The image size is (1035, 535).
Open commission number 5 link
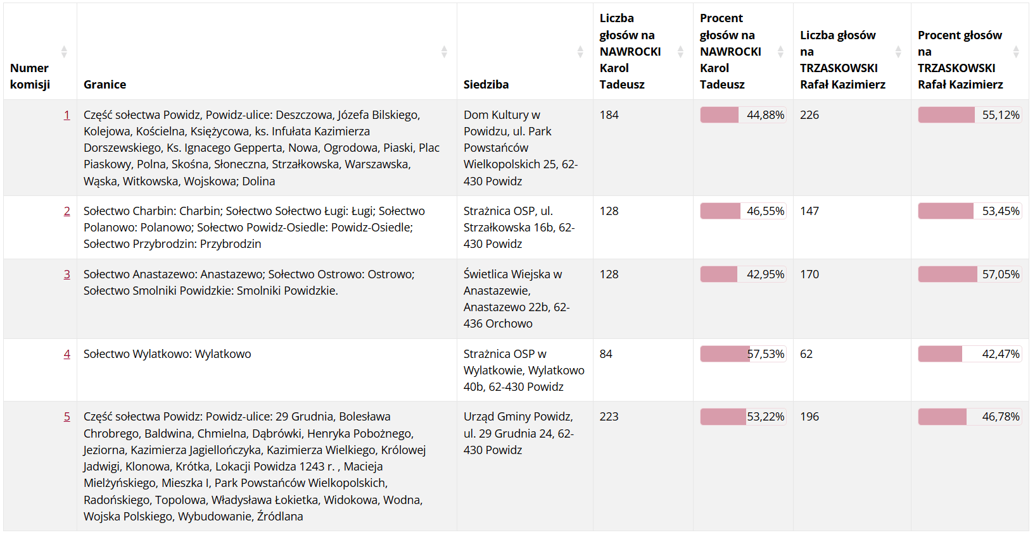coord(67,417)
